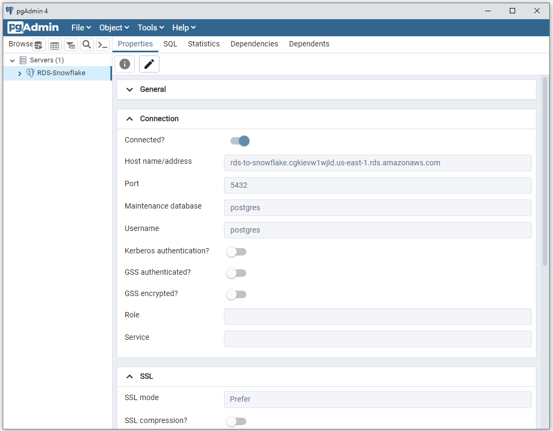This screenshot has height=431, width=553.
Task: Click the 'Maintenance database' label
Action: (163, 206)
